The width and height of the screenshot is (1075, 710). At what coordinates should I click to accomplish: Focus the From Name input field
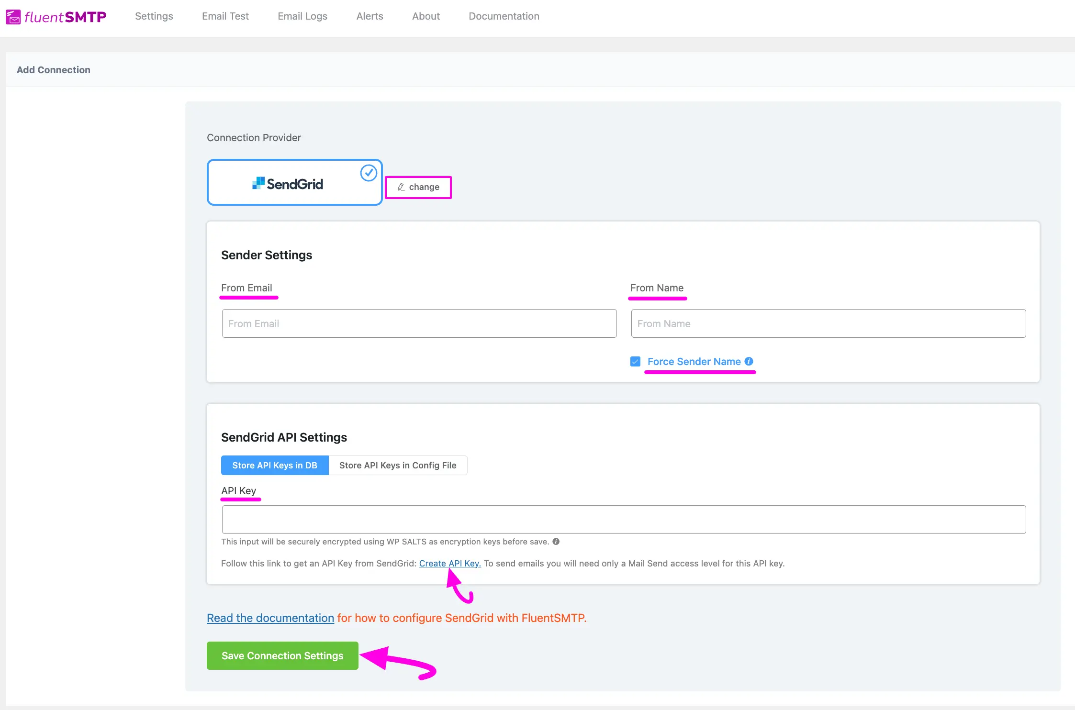tap(829, 323)
